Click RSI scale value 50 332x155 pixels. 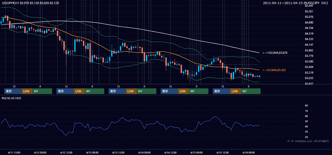click(306, 121)
